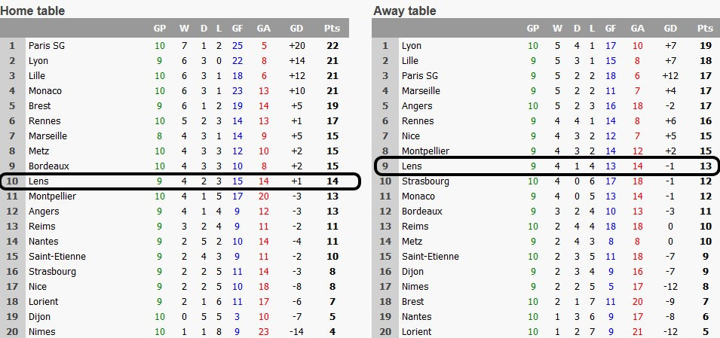
Task: Select the highlighted Lens row in Home table
Action: [181, 181]
